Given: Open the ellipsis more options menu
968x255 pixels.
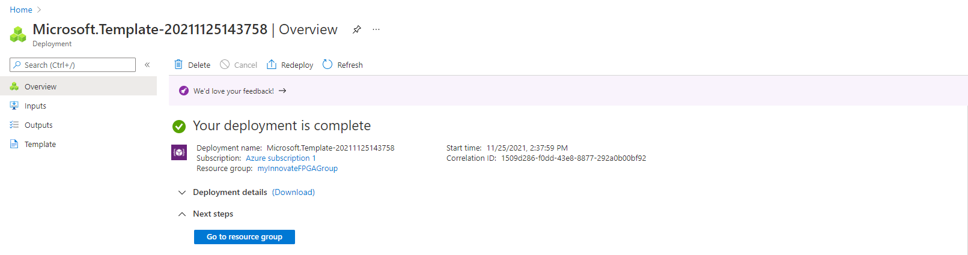Looking at the screenshot, I should click(x=376, y=29).
